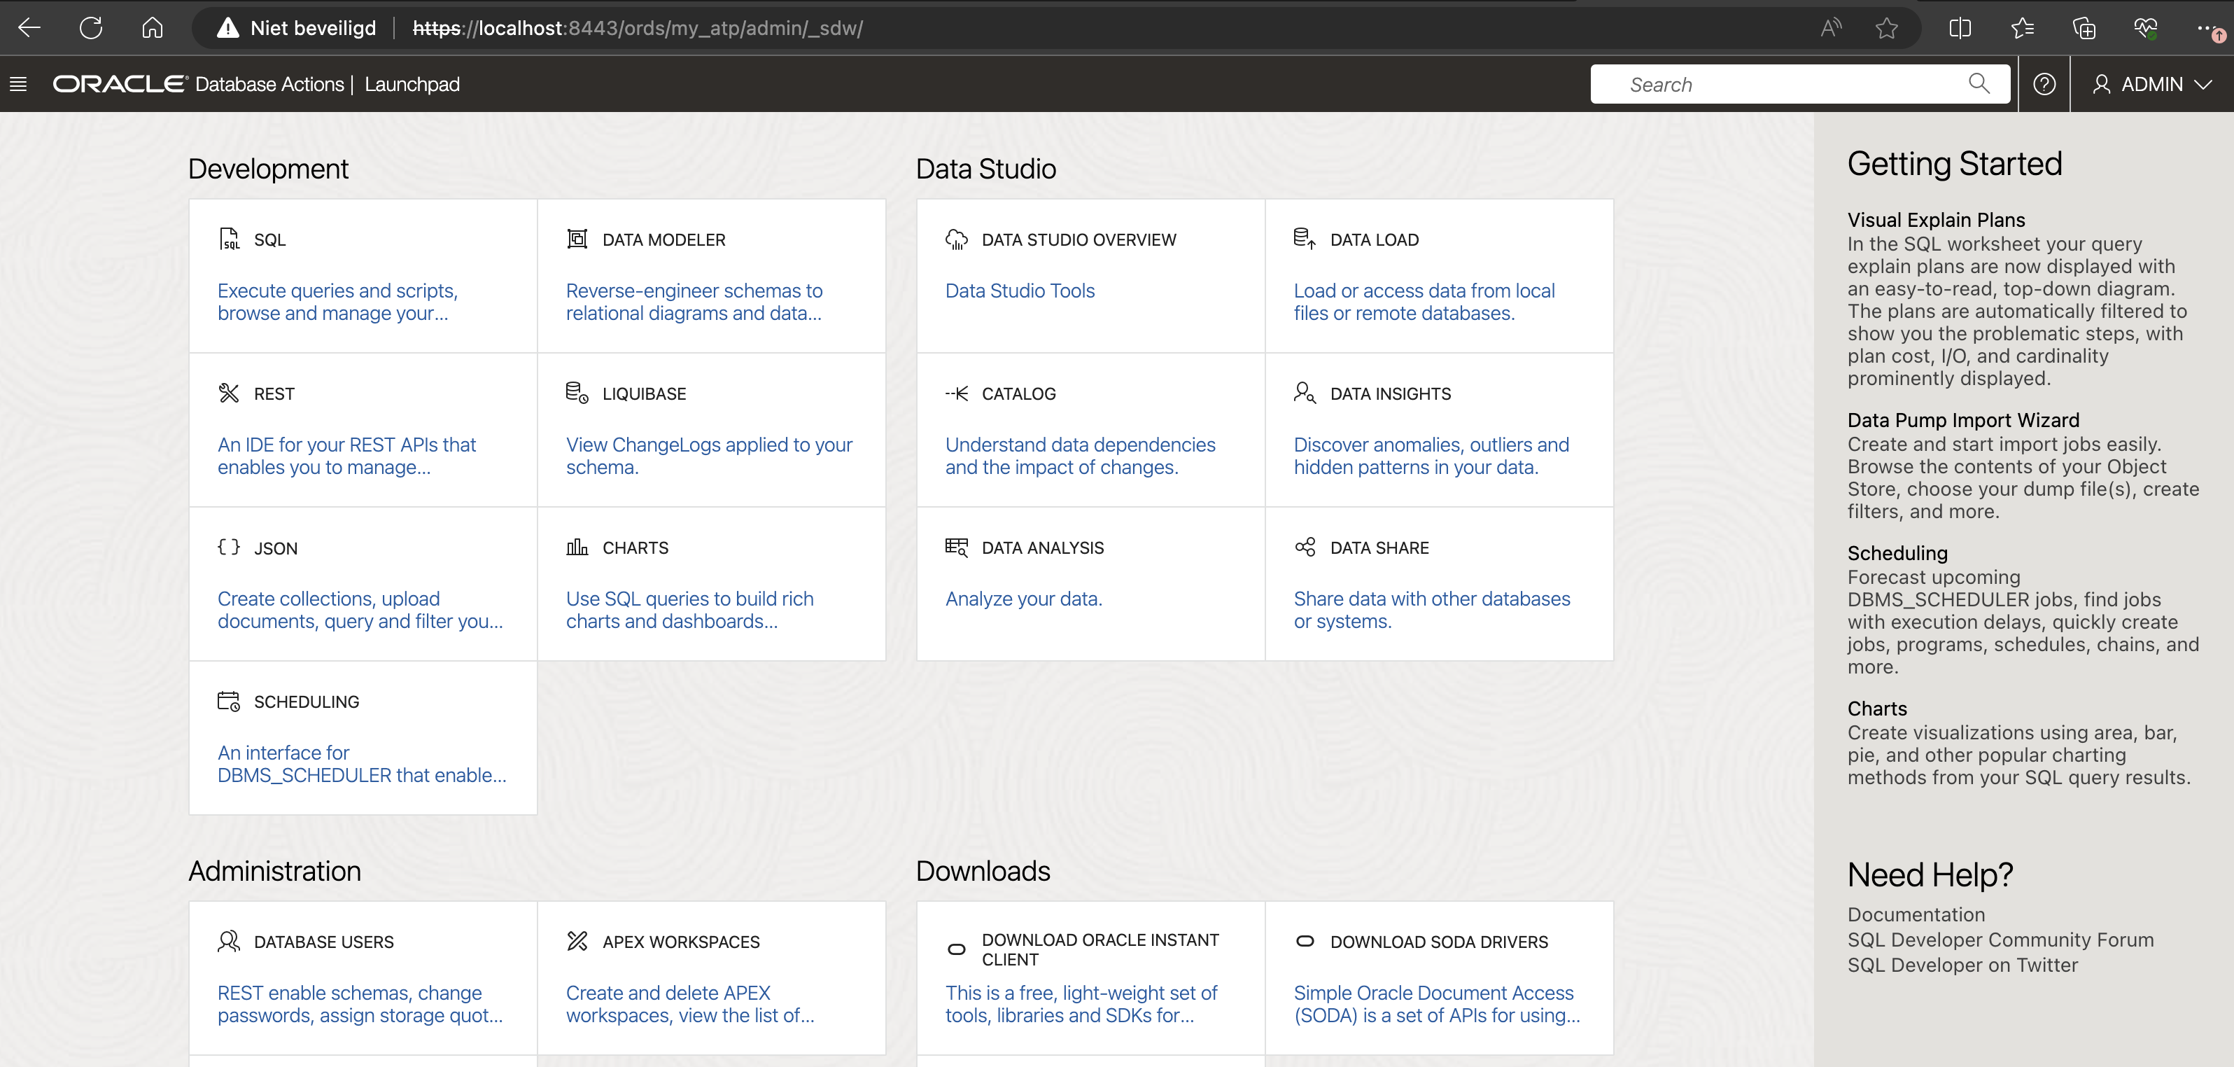Image resolution: width=2234 pixels, height=1067 pixels.
Task: Open the Charts bar graph icon
Action: [x=577, y=548]
